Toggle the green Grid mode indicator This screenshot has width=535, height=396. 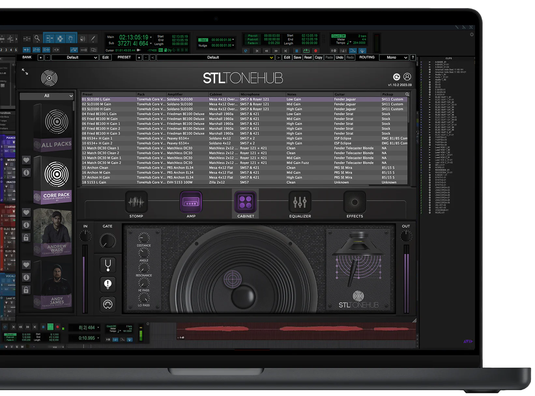(x=203, y=40)
